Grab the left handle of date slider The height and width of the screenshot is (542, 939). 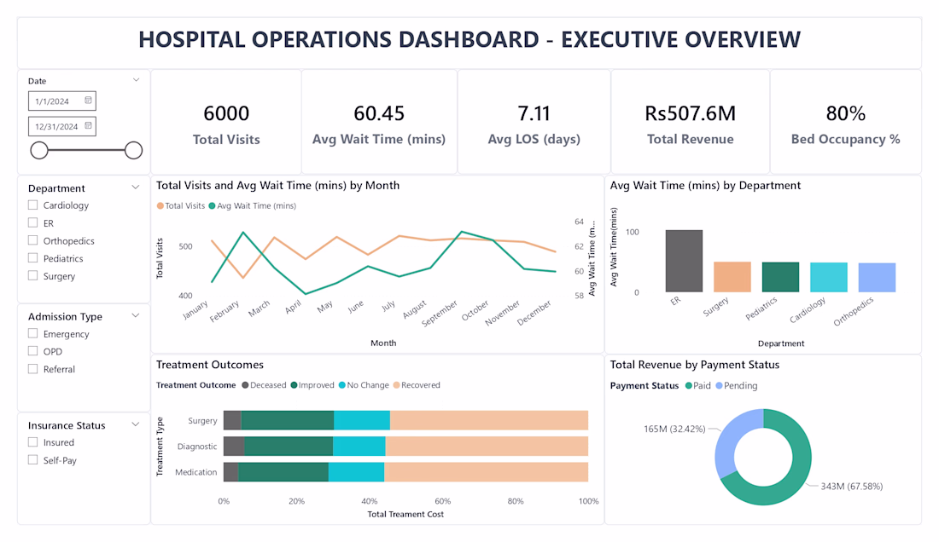[39, 150]
